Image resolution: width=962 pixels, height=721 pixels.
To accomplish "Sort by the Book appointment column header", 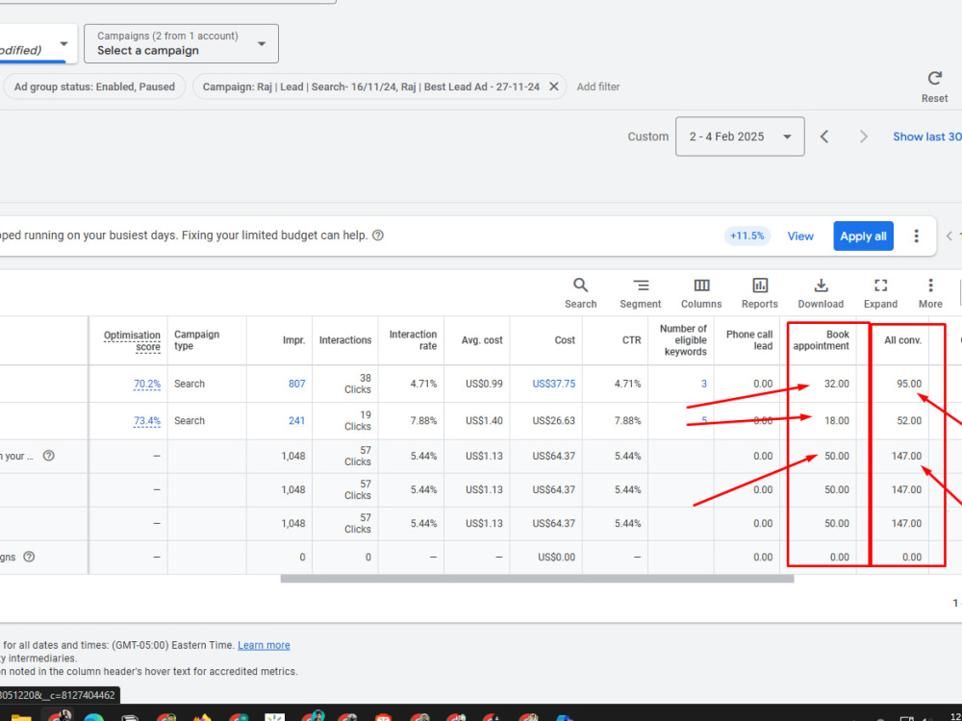I will pos(821,340).
